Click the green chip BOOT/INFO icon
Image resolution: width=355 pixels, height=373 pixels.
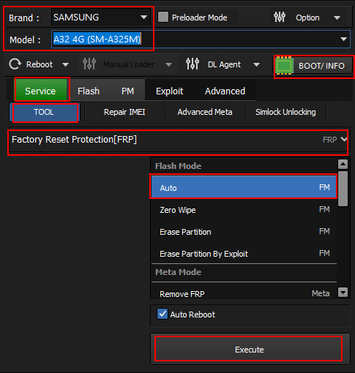(x=284, y=66)
